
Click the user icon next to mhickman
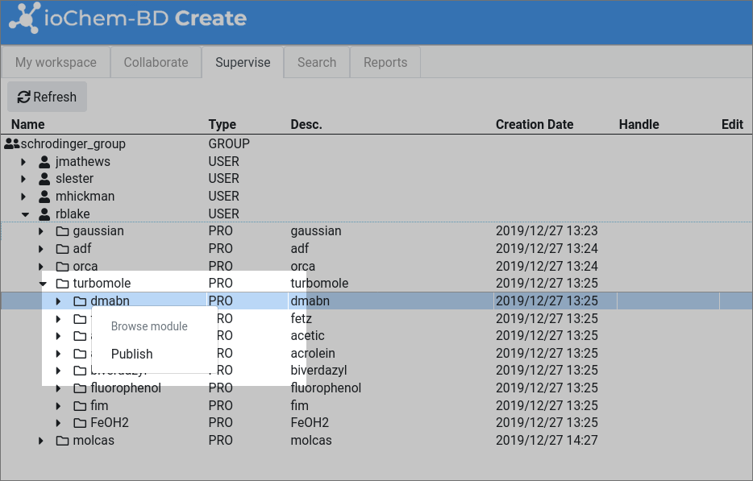(44, 196)
